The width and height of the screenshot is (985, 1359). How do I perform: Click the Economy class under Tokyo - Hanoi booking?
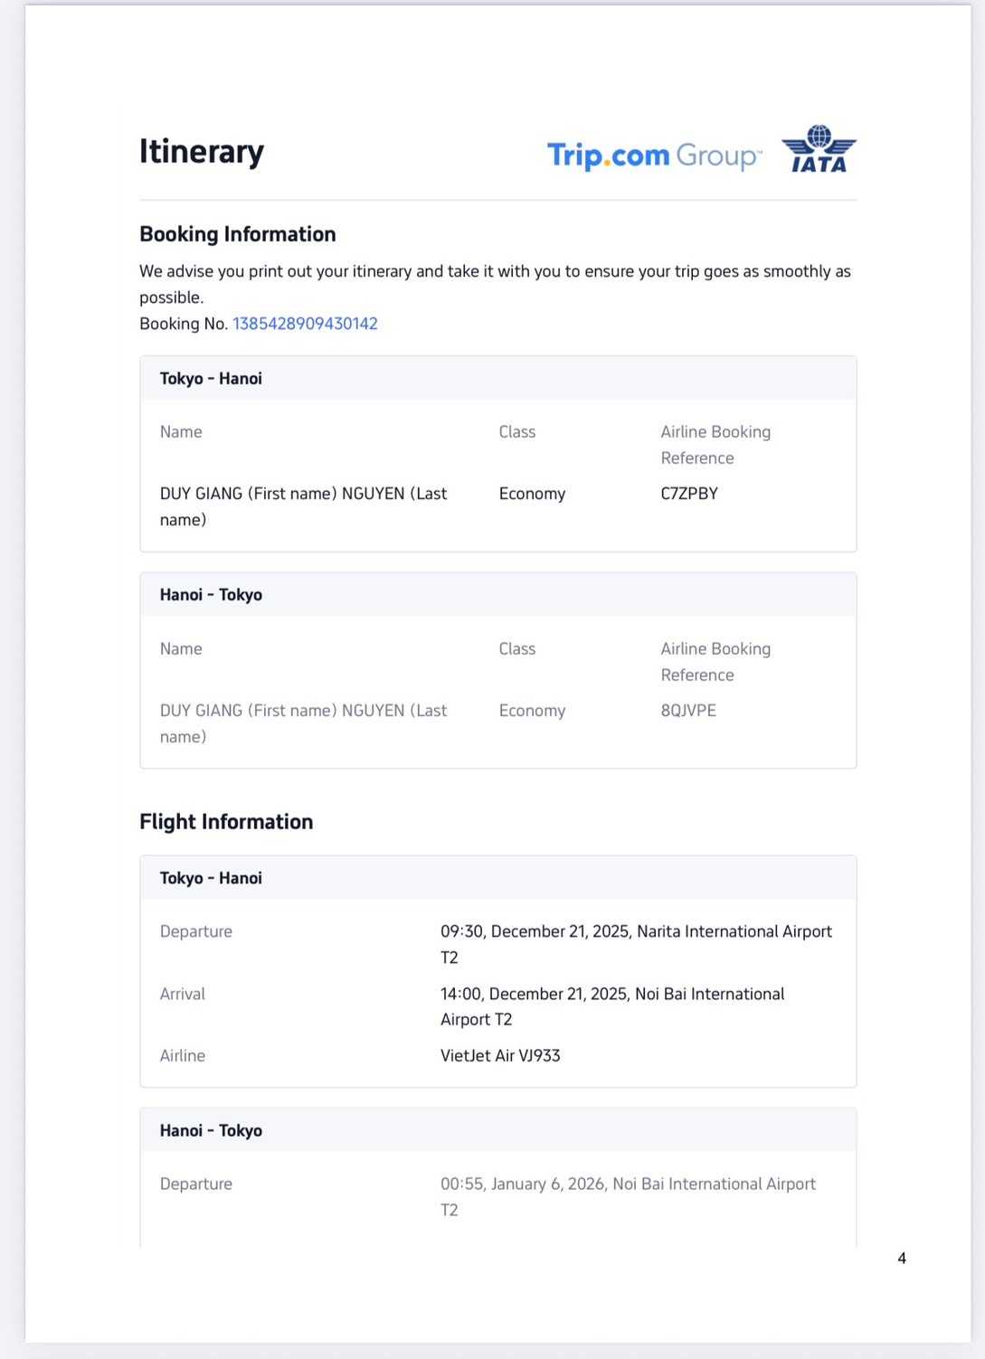tap(532, 494)
